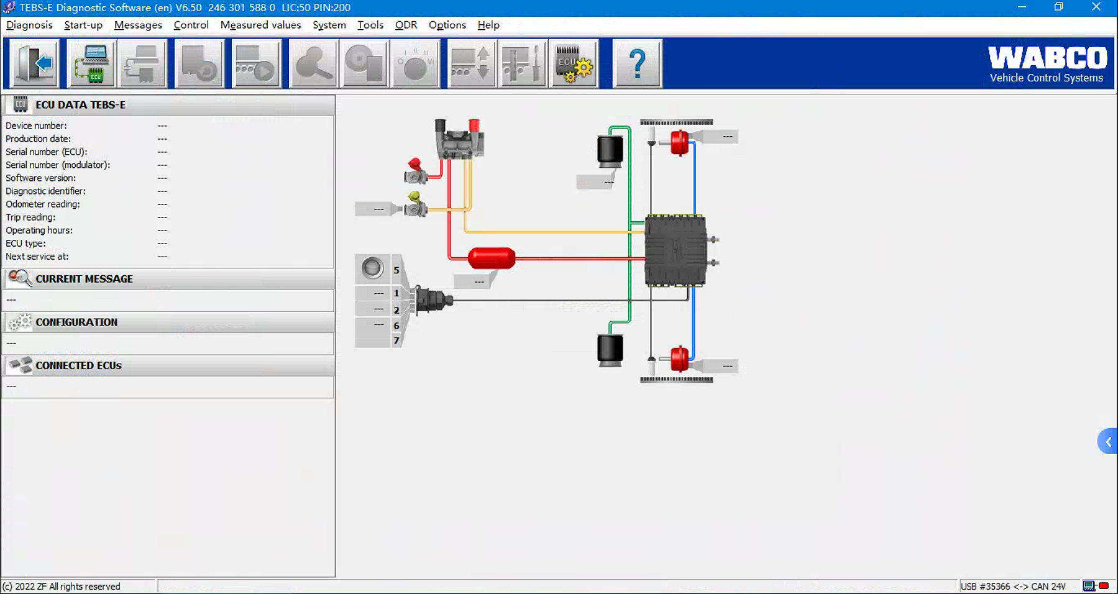Open the ODR menu
Screen dimensions: 1118x594
click(x=406, y=25)
